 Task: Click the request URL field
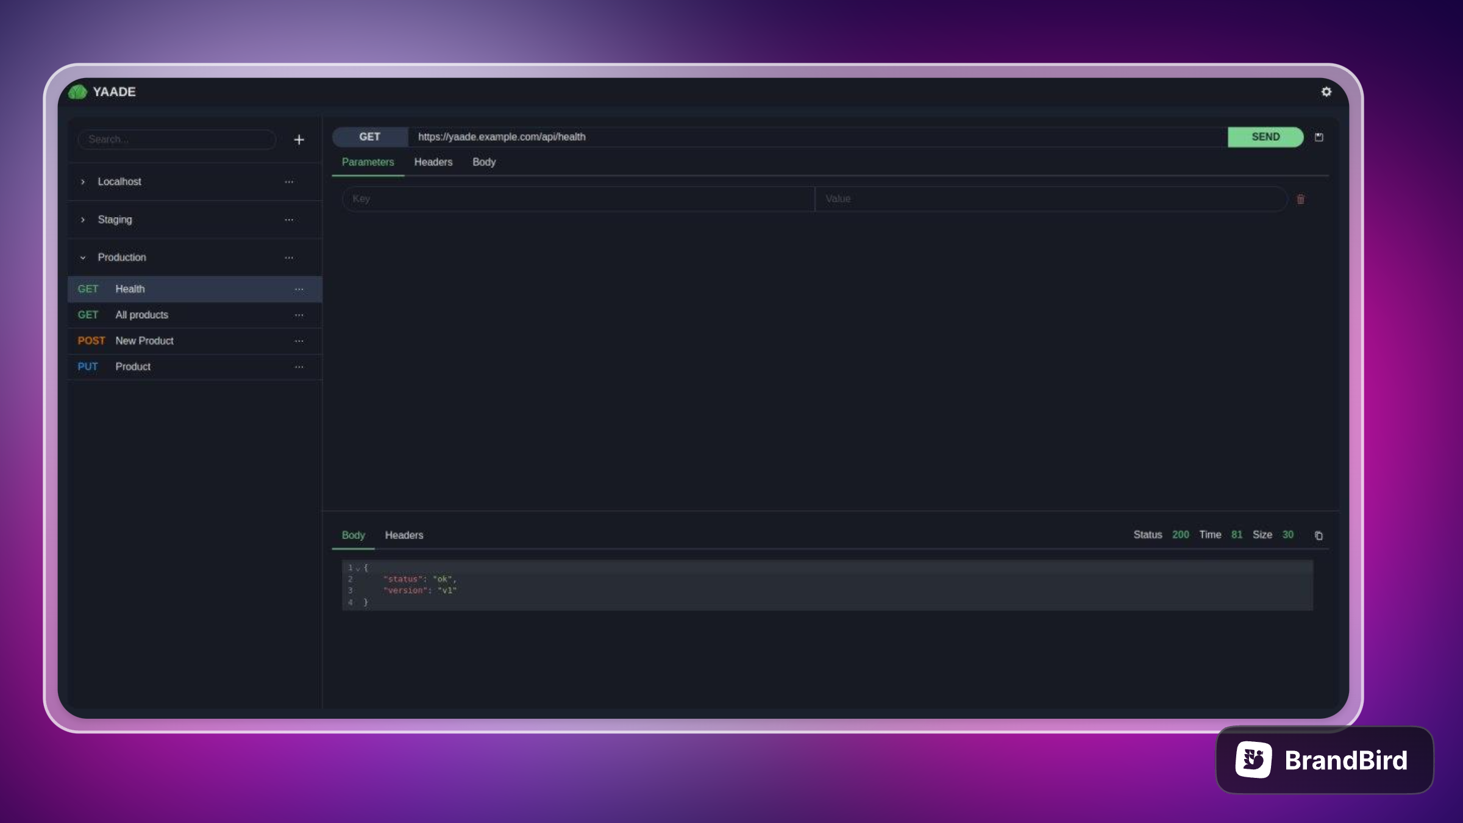click(x=817, y=137)
